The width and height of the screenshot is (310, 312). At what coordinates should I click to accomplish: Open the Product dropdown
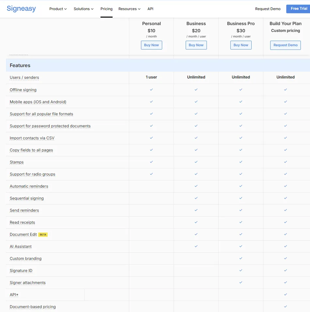58,9
